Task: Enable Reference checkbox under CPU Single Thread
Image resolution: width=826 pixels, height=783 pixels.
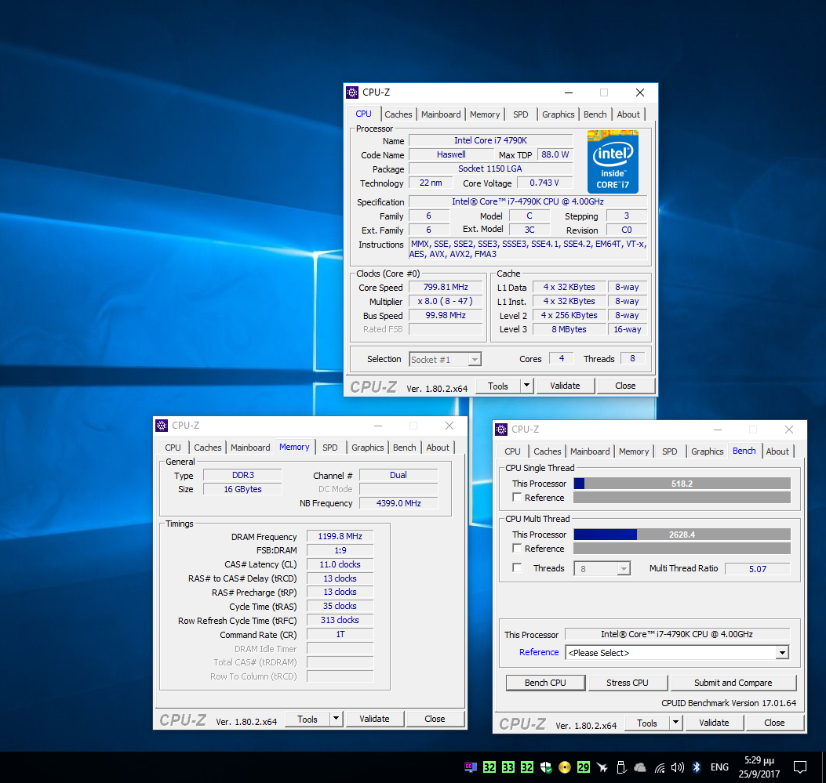Action: pyautogui.click(x=517, y=497)
